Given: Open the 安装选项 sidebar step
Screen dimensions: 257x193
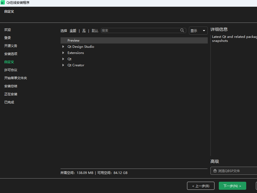Looking at the screenshot, I should [x=11, y=54].
